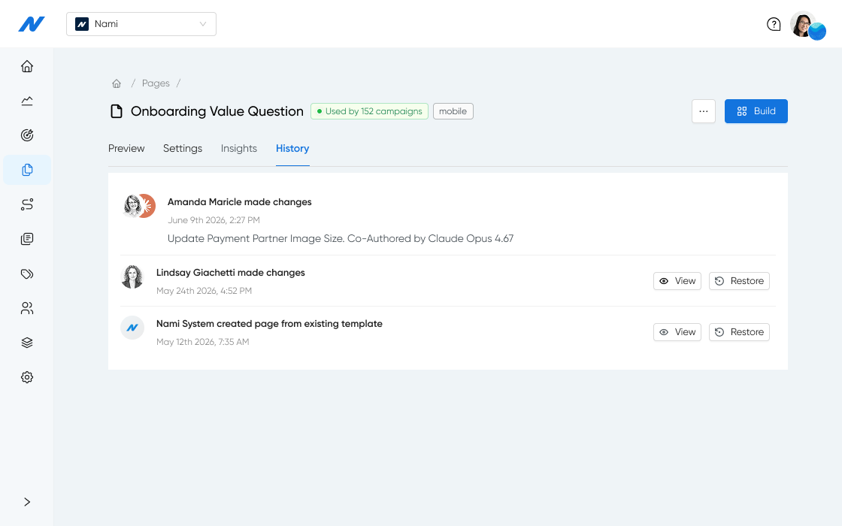Open the layers stack sidebar icon

pyautogui.click(x=27, y=343)
